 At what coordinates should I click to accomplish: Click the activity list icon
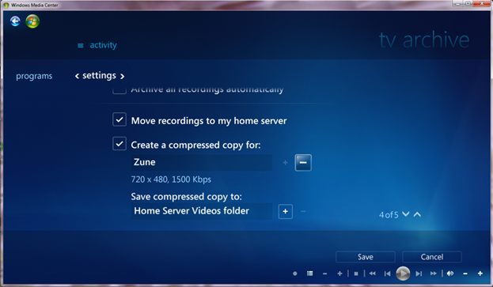[x=81, y=46]
